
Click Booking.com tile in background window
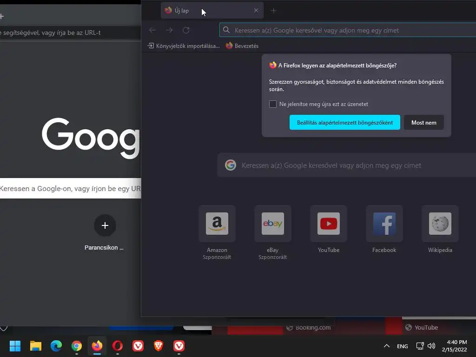click(x=309, y=328)
